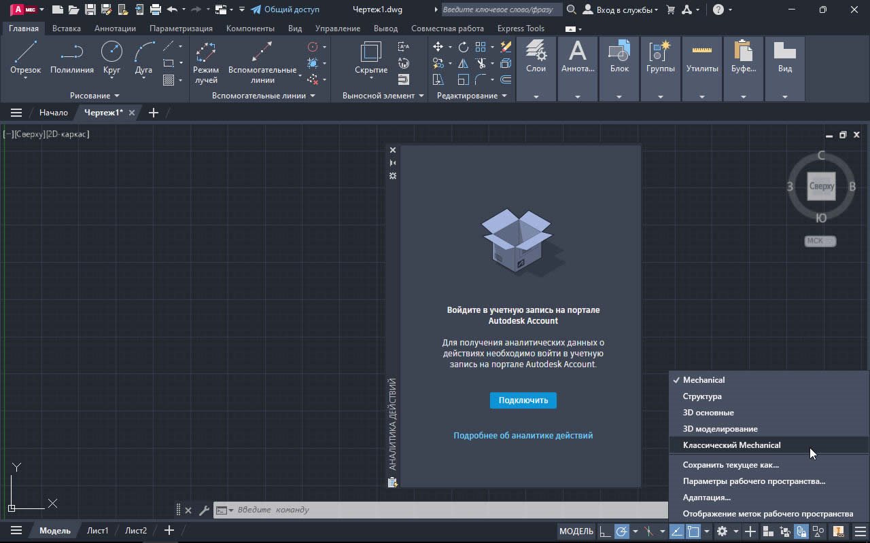Click the Undo arrow icon
Viewport: 870px width, 543px height.
pos(172,10)
